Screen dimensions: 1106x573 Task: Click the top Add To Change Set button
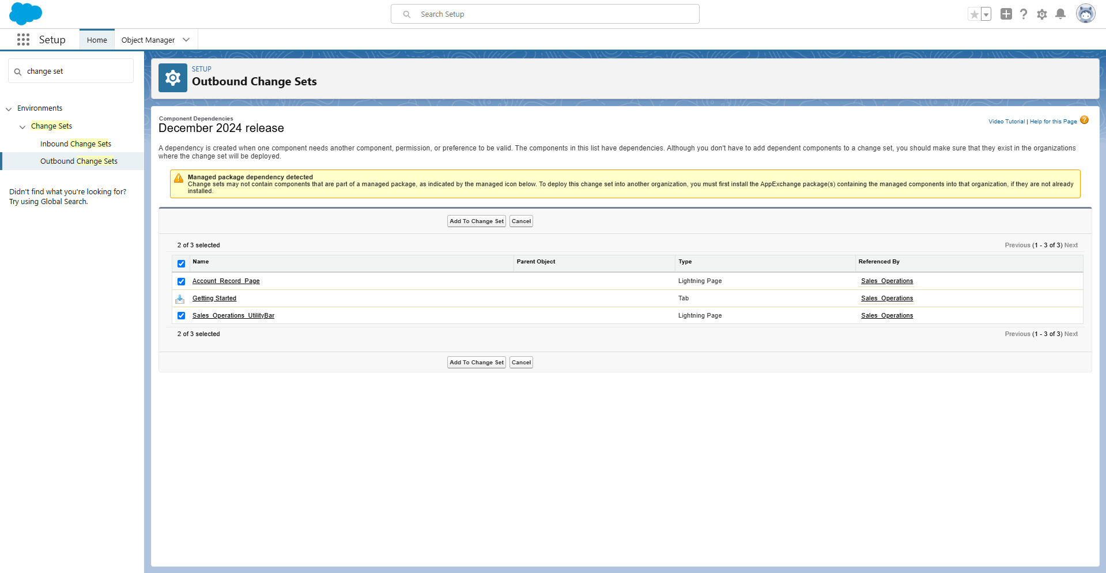(476, 221)
